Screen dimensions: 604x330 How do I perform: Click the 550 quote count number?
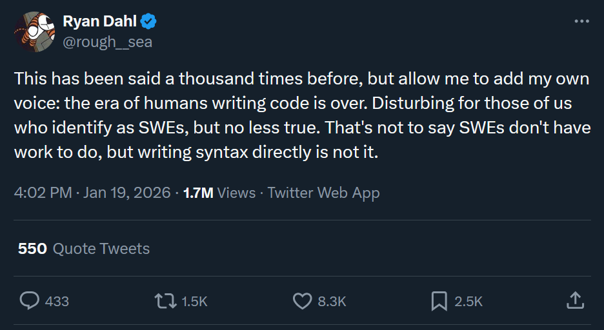tap(32, 249)
